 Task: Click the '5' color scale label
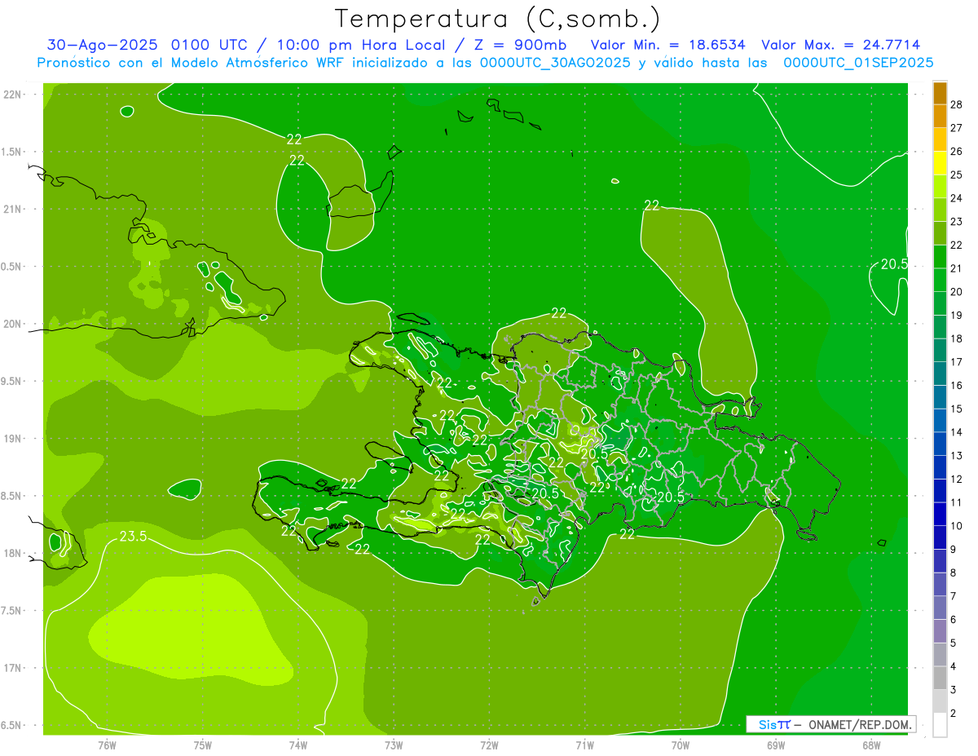(954, 643)
